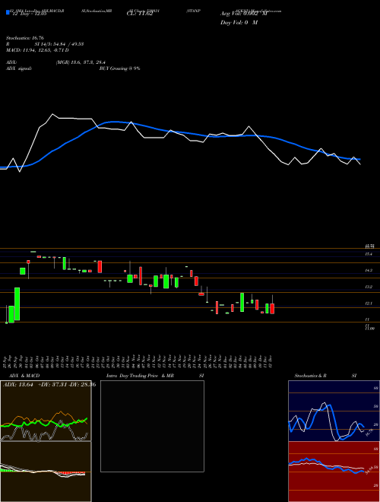Click the tallest green candlestick at chart start
Screen dimensions: 380x502
(x=17, y=303)
